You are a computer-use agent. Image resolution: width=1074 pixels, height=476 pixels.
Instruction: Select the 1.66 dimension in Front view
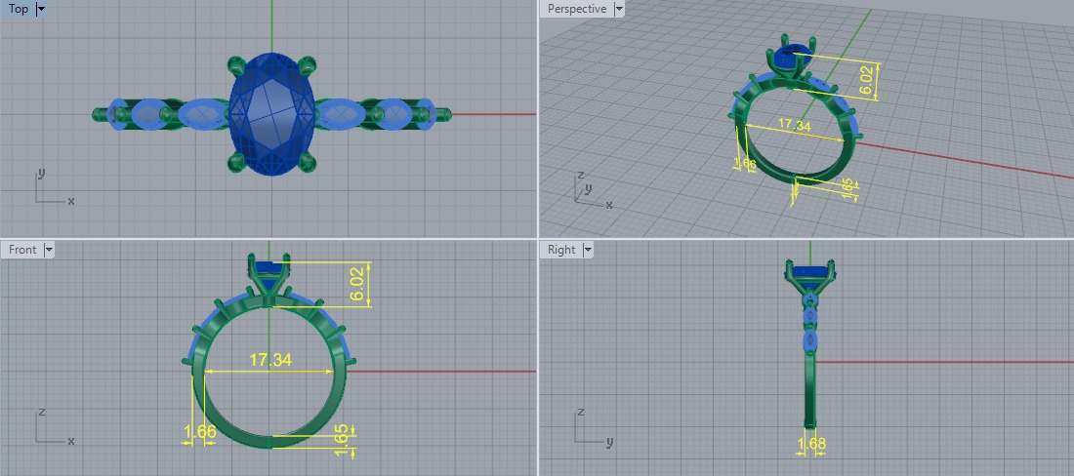coord(200,431)
